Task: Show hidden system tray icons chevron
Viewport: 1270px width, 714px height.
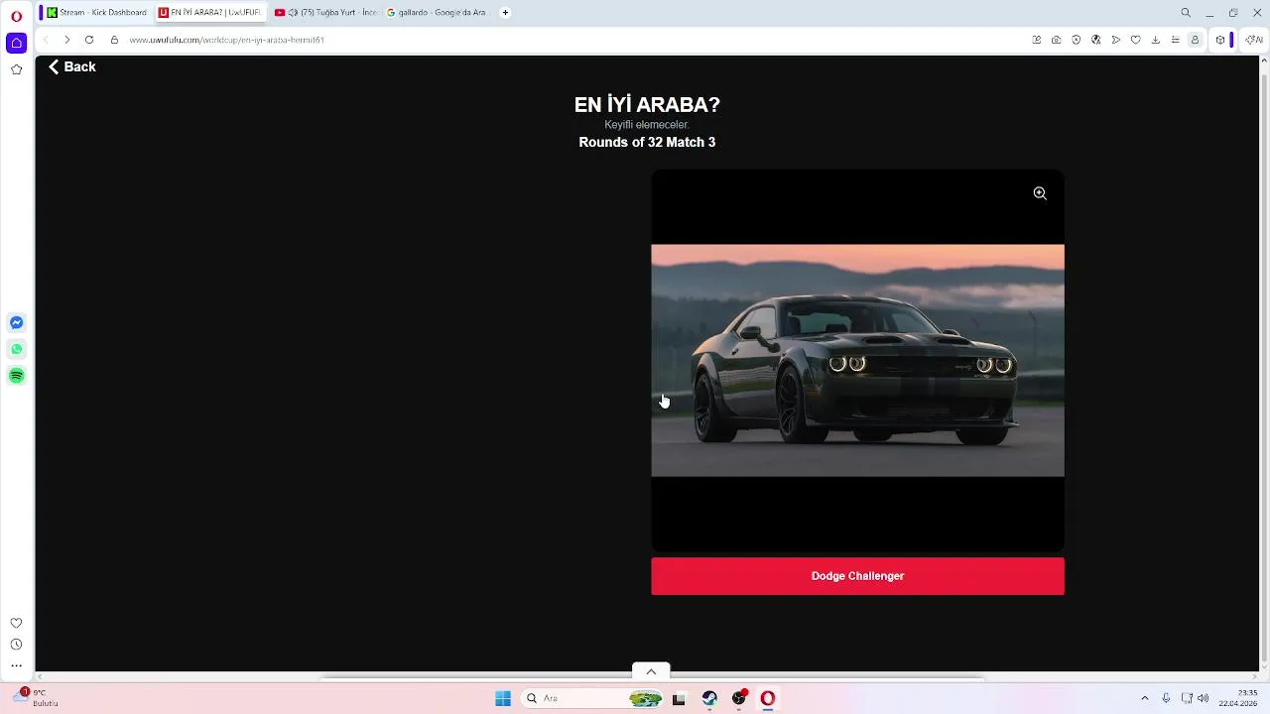Action: pos(1144,698)
